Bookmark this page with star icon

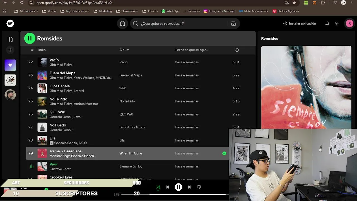point(294,3)
